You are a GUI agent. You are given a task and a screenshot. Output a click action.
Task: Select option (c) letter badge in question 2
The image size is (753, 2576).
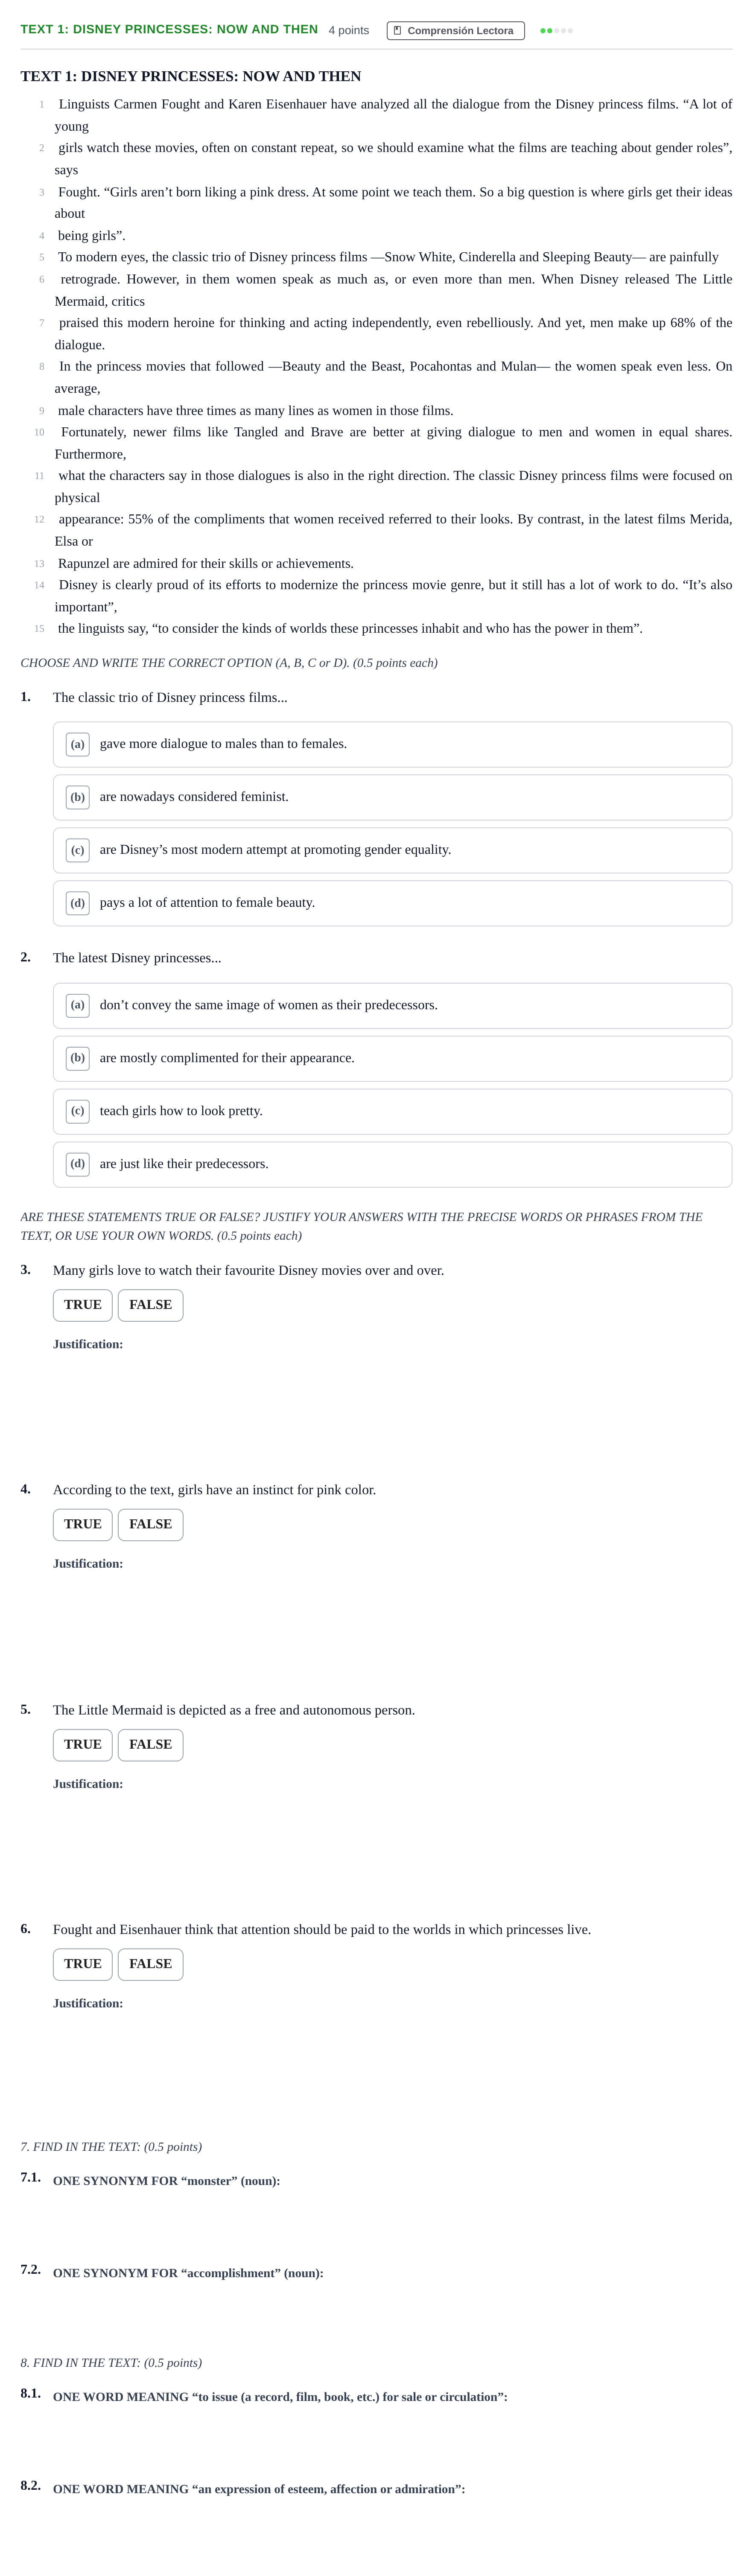[78, 1111]
